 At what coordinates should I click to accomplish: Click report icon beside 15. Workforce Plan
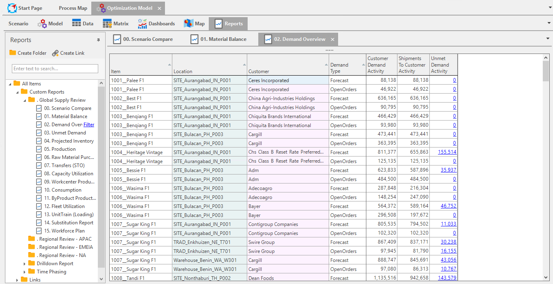(x=39, y=231)
